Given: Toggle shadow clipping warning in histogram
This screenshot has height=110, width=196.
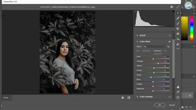Looking at the screenshot, I should 135,11.
